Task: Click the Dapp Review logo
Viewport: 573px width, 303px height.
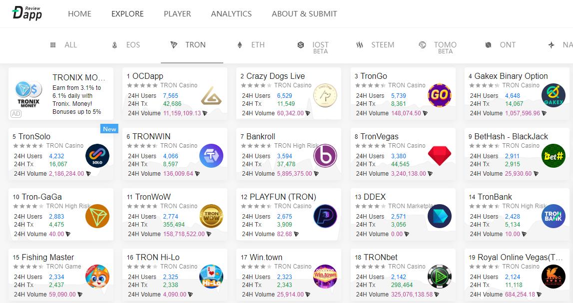Action: pyautogui.click(x=27, y=13)
